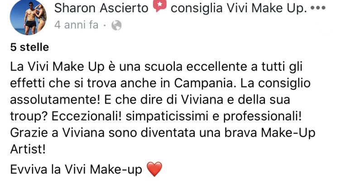
Task: Click the globe public-visibility icon
Action: (116, 25)
